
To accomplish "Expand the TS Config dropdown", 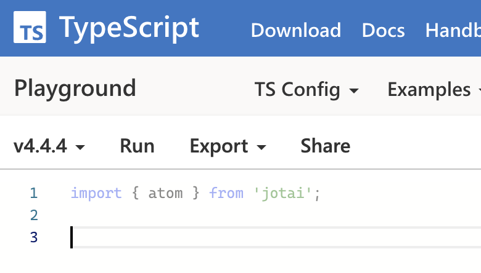I will (x=306, y=90).
